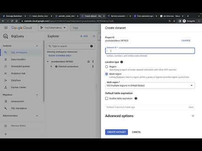Click the CANCEL button

[x=136, y=132]
